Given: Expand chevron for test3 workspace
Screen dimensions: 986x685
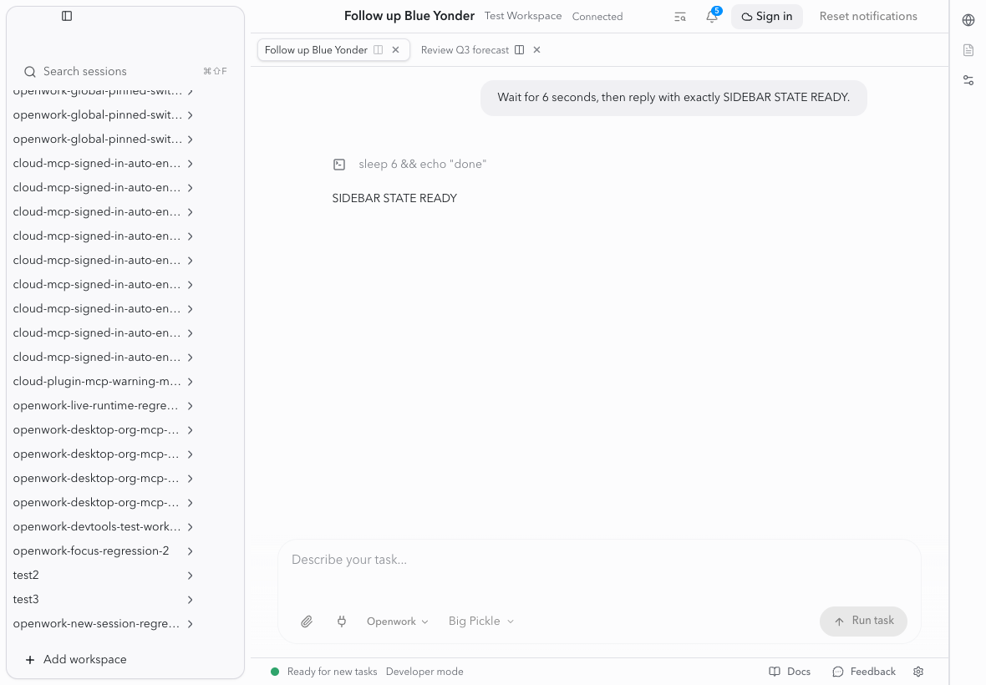Looking at the screenshot, I should click(x=190, y=600).
